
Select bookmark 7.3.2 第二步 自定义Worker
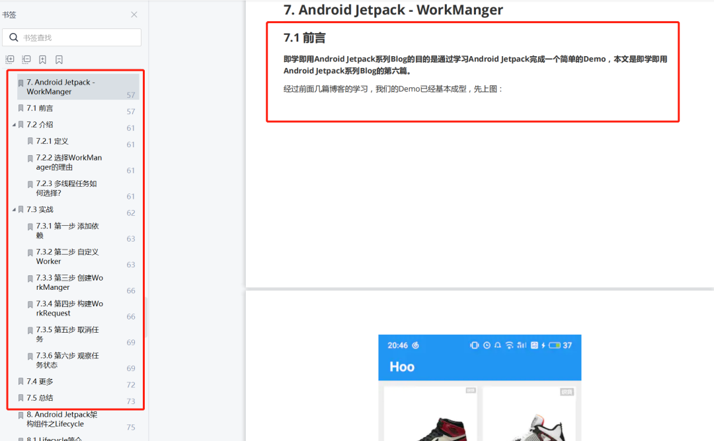[x=67, y=256]
